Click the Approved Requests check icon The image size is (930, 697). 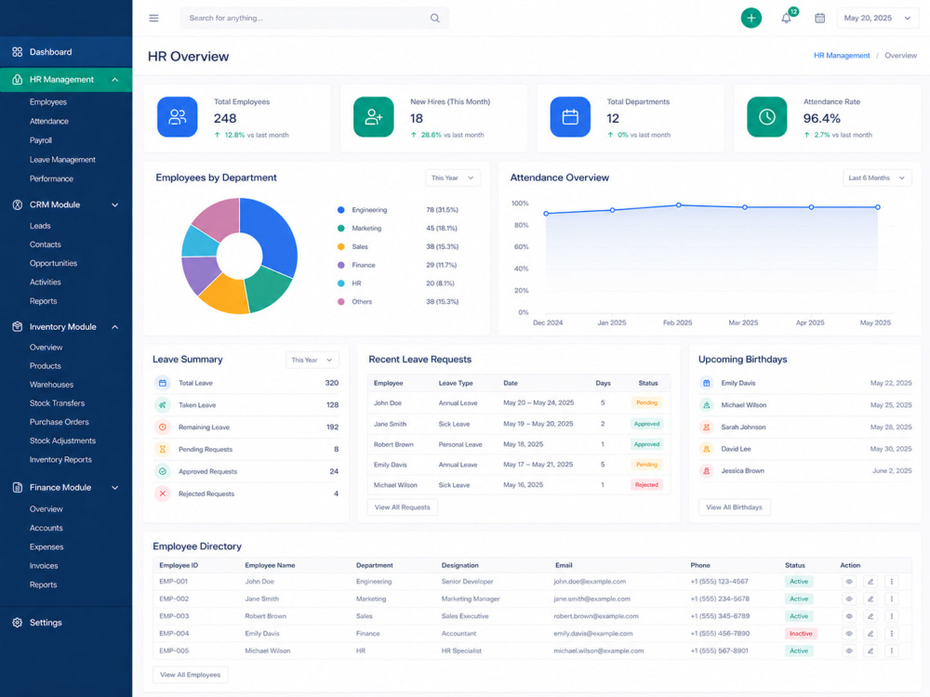[163, 471]
